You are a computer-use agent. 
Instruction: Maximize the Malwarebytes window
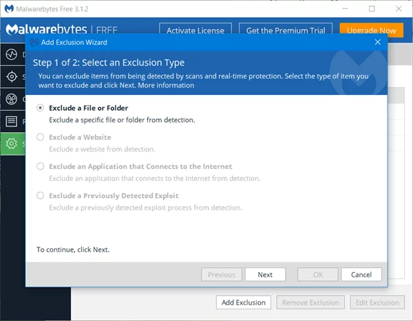point(372,9)
